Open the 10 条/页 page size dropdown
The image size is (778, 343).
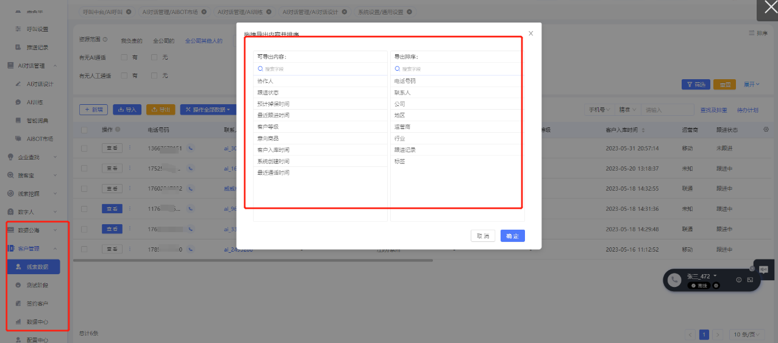click(x=748, y=334)
